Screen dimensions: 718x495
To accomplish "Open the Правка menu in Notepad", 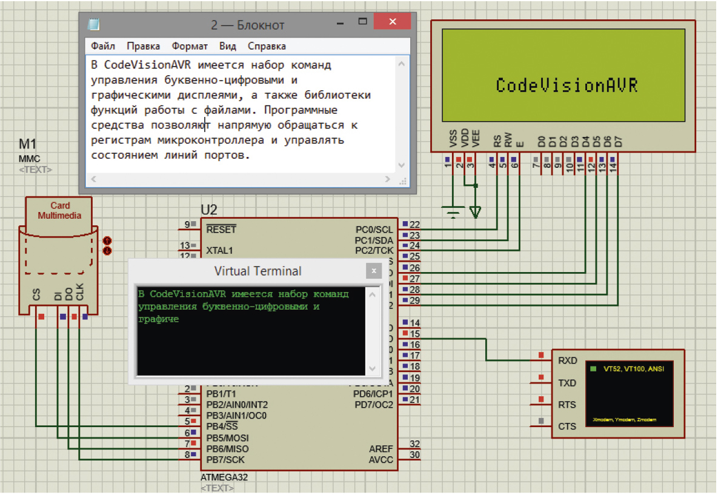I will (144, 46).
